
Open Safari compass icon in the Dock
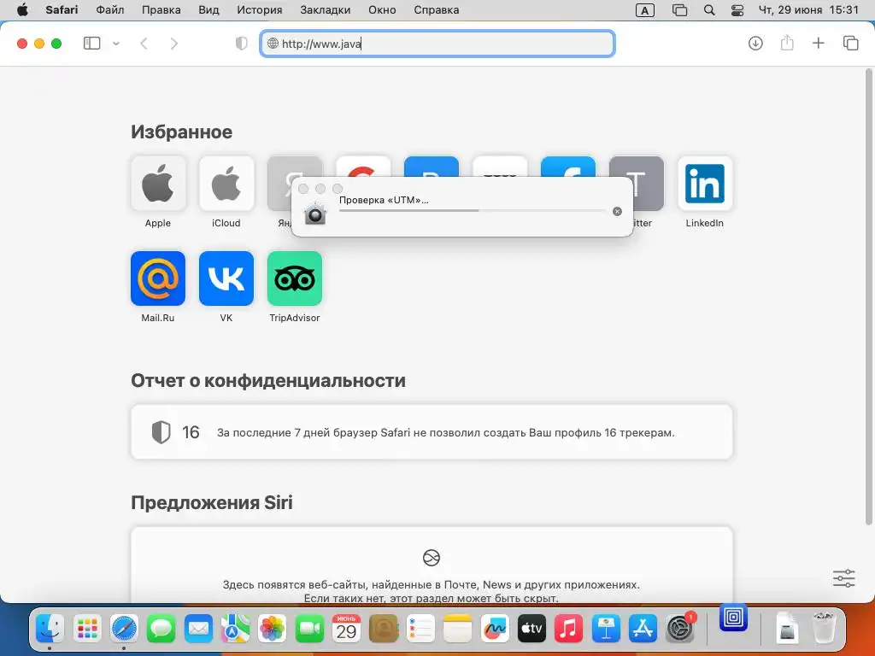coord(124,629)
